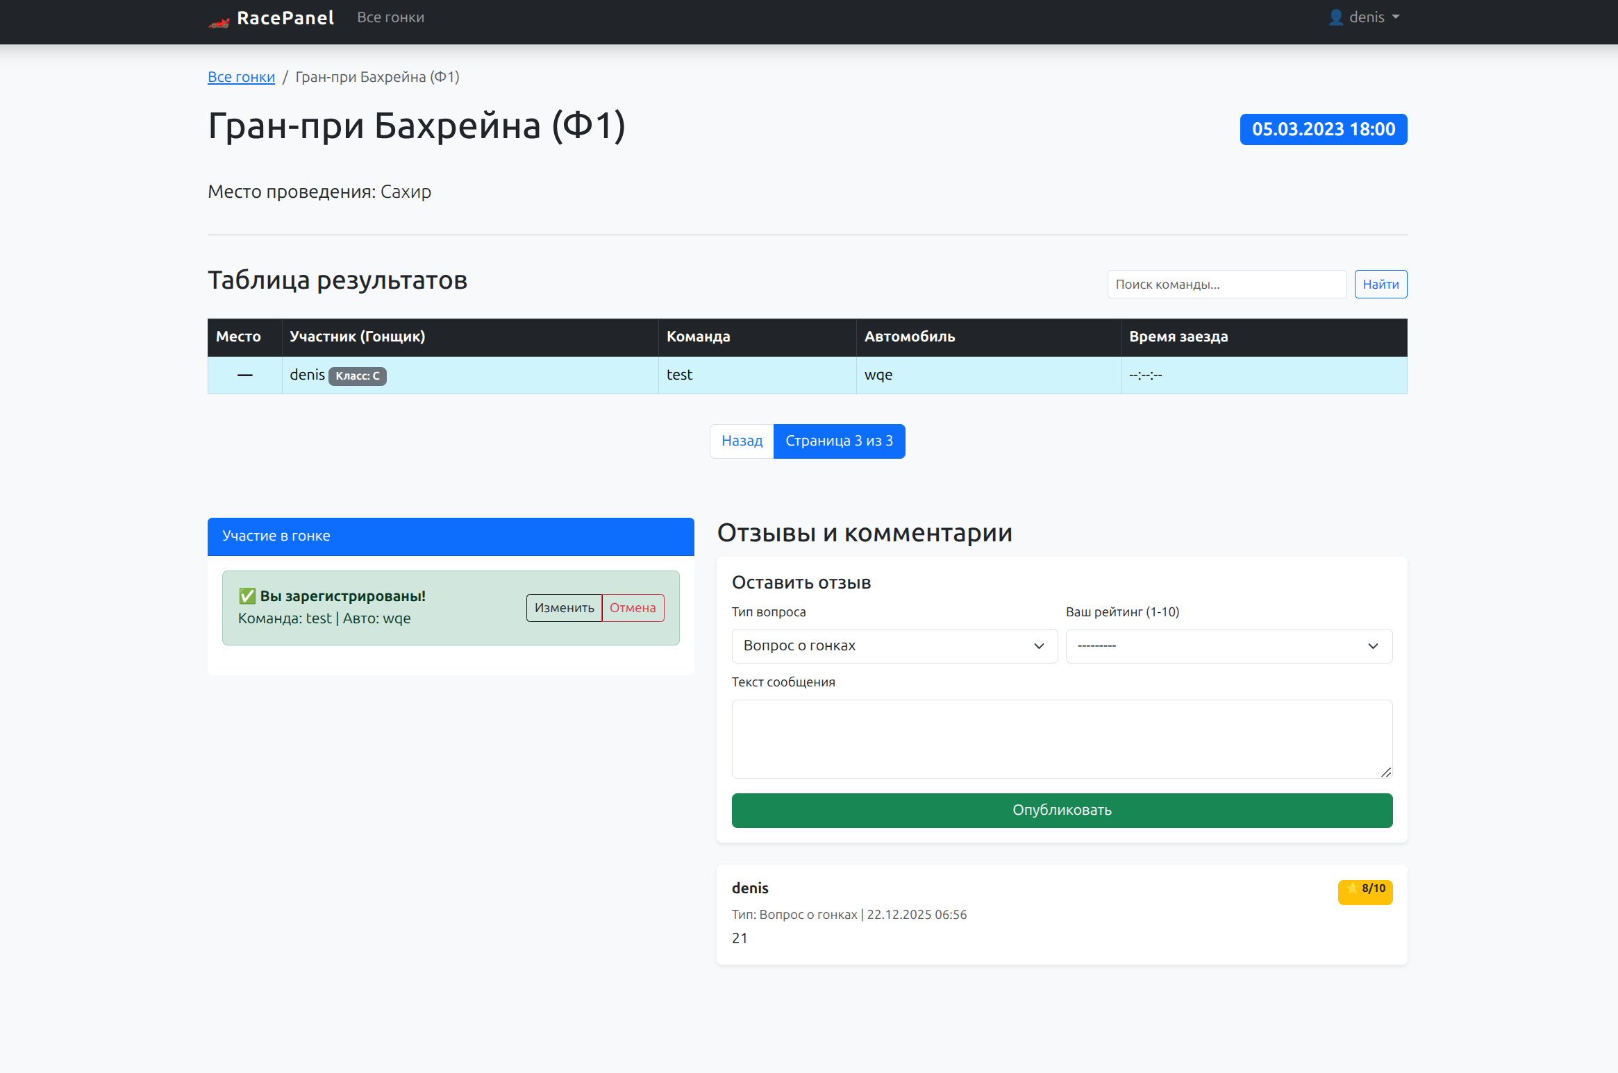Click the Класс: C badge next to denis

coord(357,376)
